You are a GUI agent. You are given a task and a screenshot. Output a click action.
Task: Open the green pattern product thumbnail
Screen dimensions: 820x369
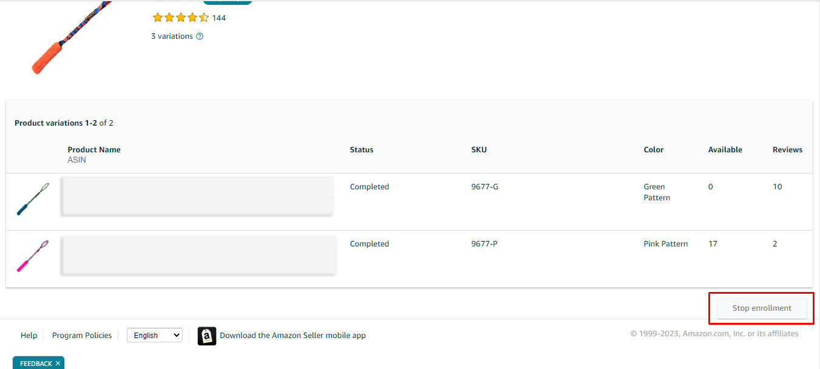click(33, 198)
